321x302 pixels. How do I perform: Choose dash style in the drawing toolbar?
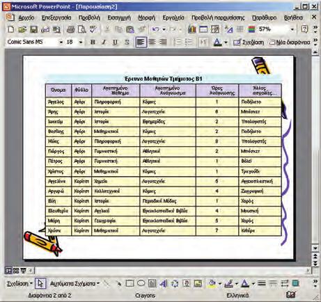pyautogui.click(x=273, y=283)
